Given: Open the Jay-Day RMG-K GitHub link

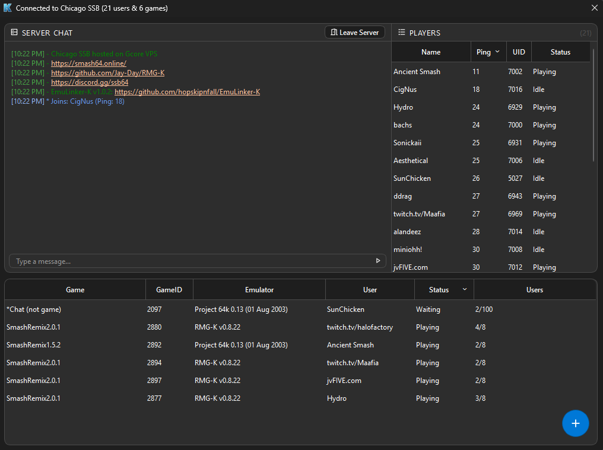Looking at the screenshot, I should tap(107, 73).
